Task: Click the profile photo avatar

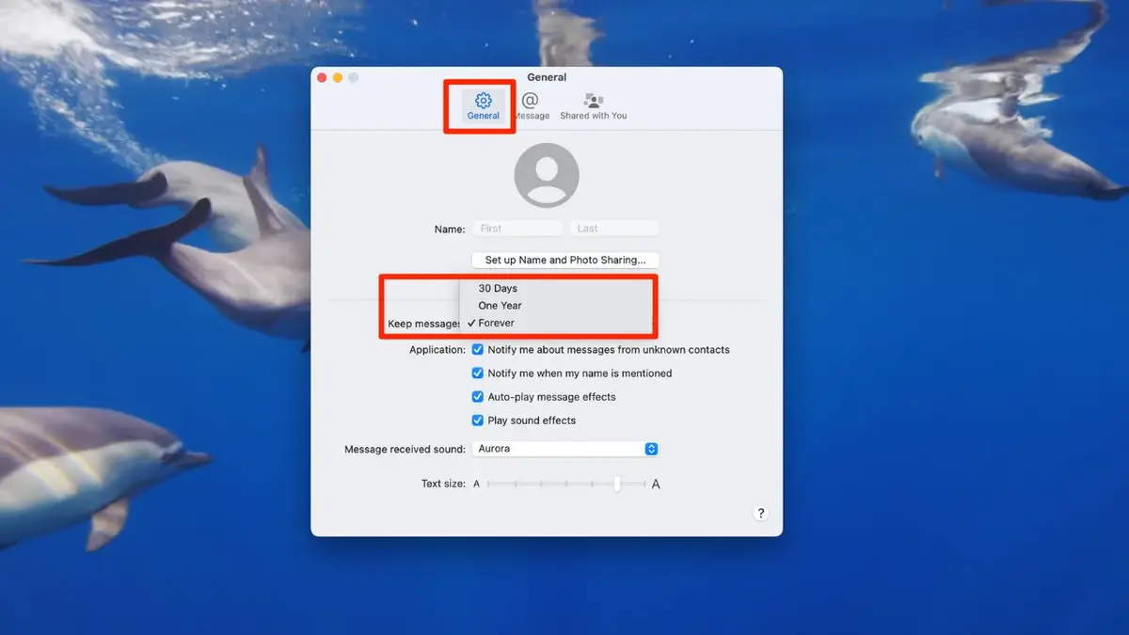Action: click(547, 175)
